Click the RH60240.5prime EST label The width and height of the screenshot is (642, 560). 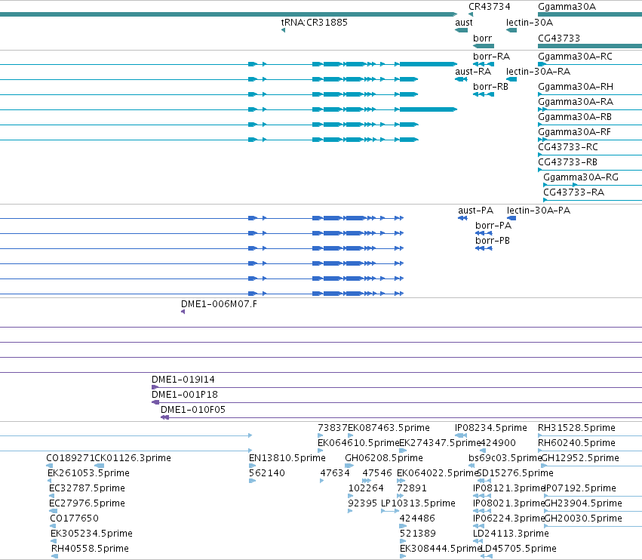pos(576,443)
